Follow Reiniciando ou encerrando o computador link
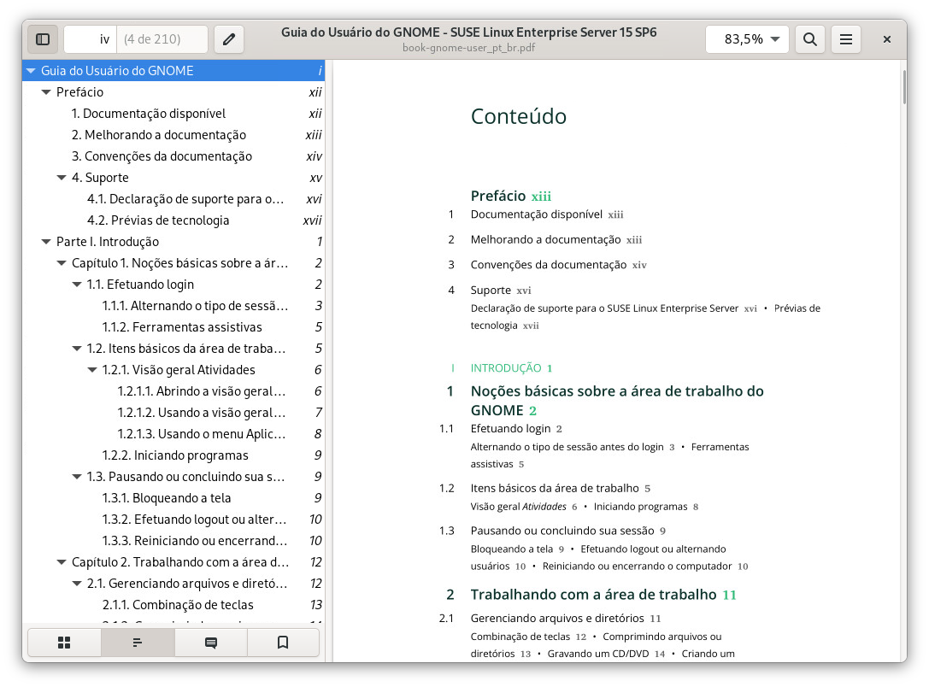 [x=645, y=567]
